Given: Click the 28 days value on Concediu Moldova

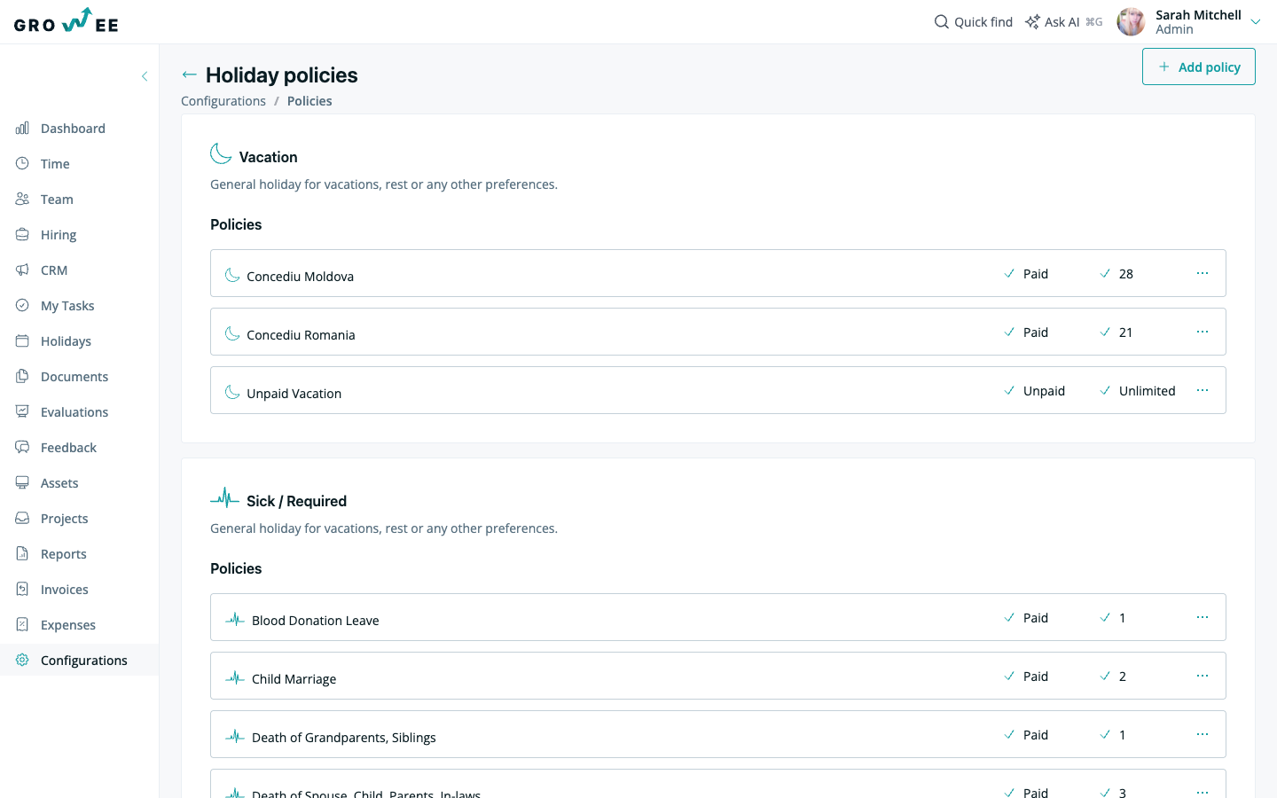Looking at the screenshot, I should pyautogui.click(x=1126, y=274).
